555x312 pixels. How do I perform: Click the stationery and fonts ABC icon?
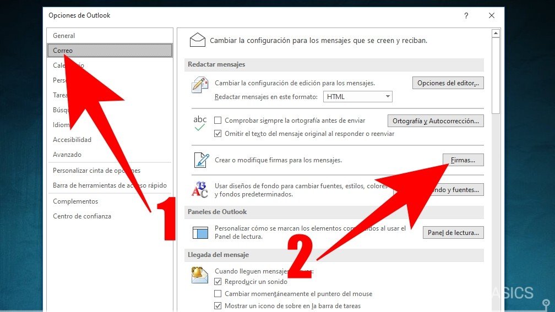coord(200,190)
